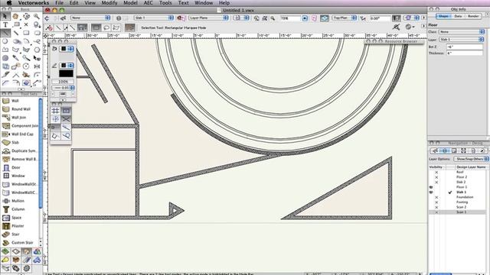Toggle Snap to Intersection in snapping palette
Viewport: 490px width, 275px height.
(66, 119)
